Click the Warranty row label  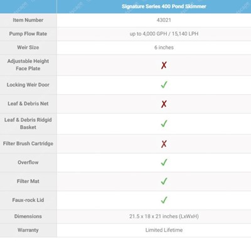pos(28,230)
